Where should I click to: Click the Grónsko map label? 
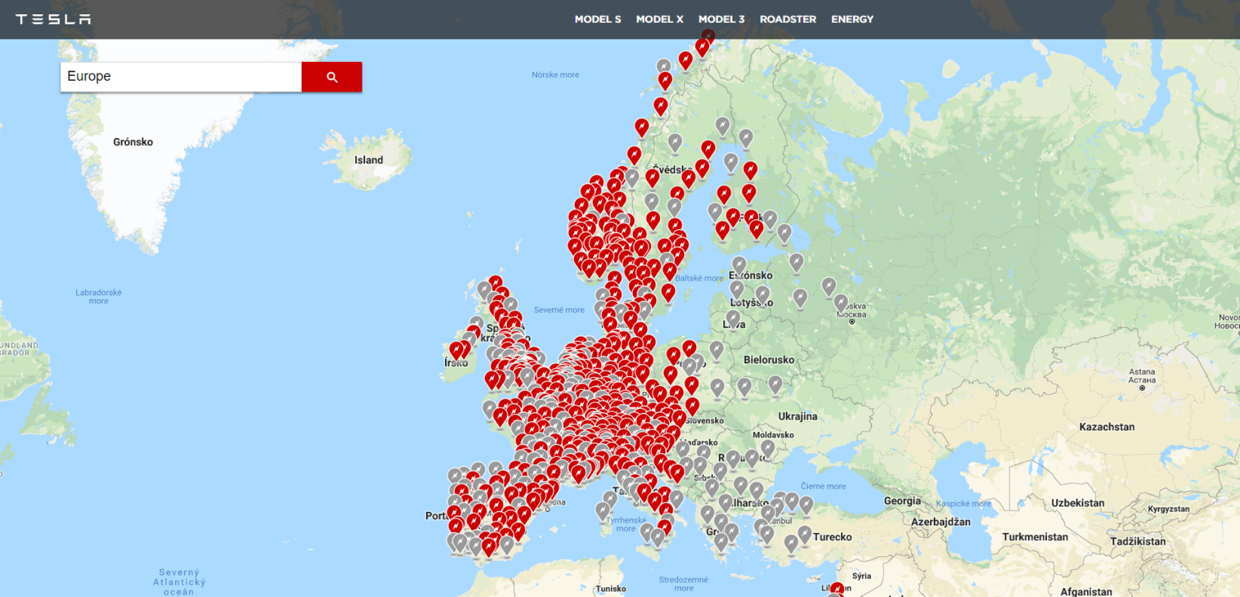133,142
